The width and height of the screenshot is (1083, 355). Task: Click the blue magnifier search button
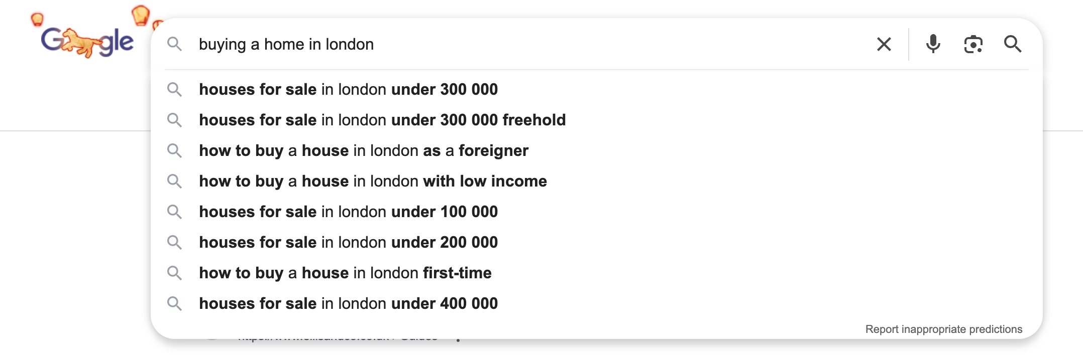[1013, 44]
